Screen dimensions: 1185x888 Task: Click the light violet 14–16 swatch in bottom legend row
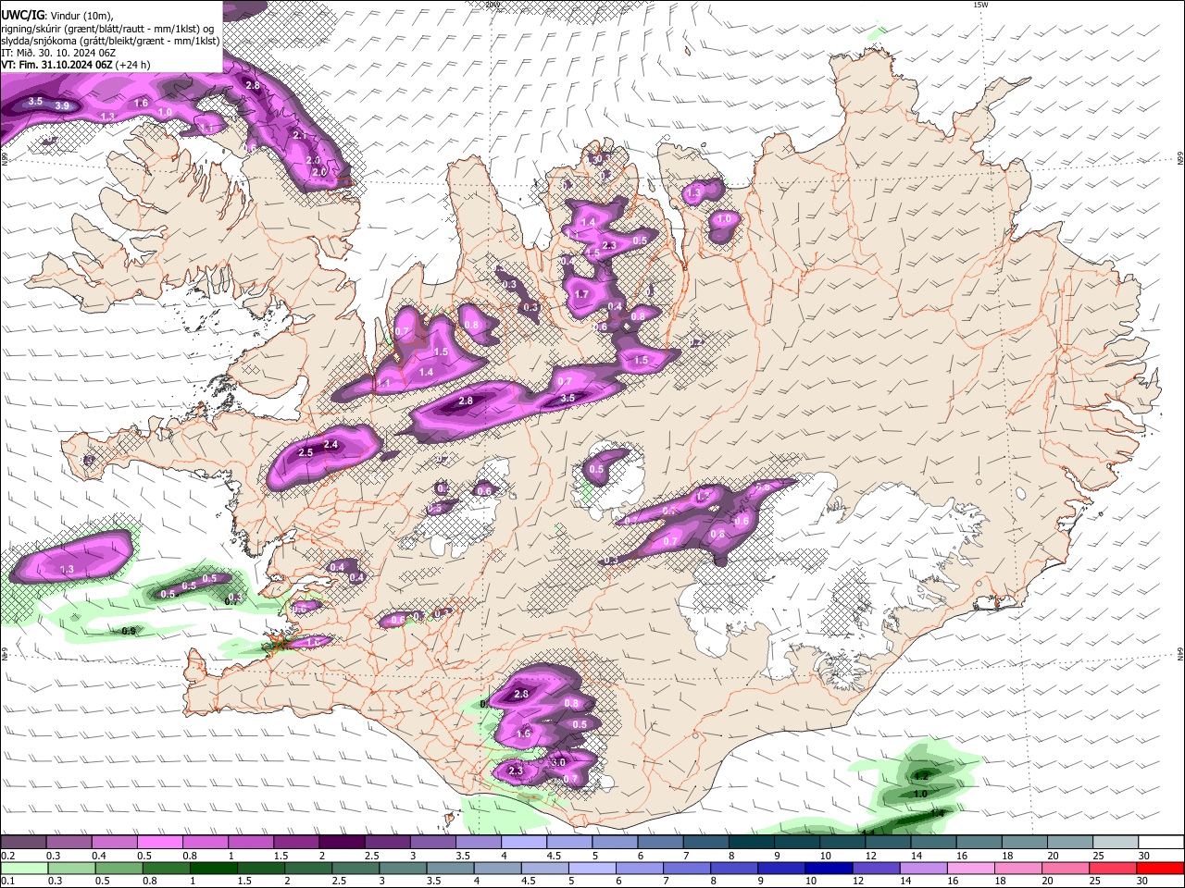click(x=923, y=869)
